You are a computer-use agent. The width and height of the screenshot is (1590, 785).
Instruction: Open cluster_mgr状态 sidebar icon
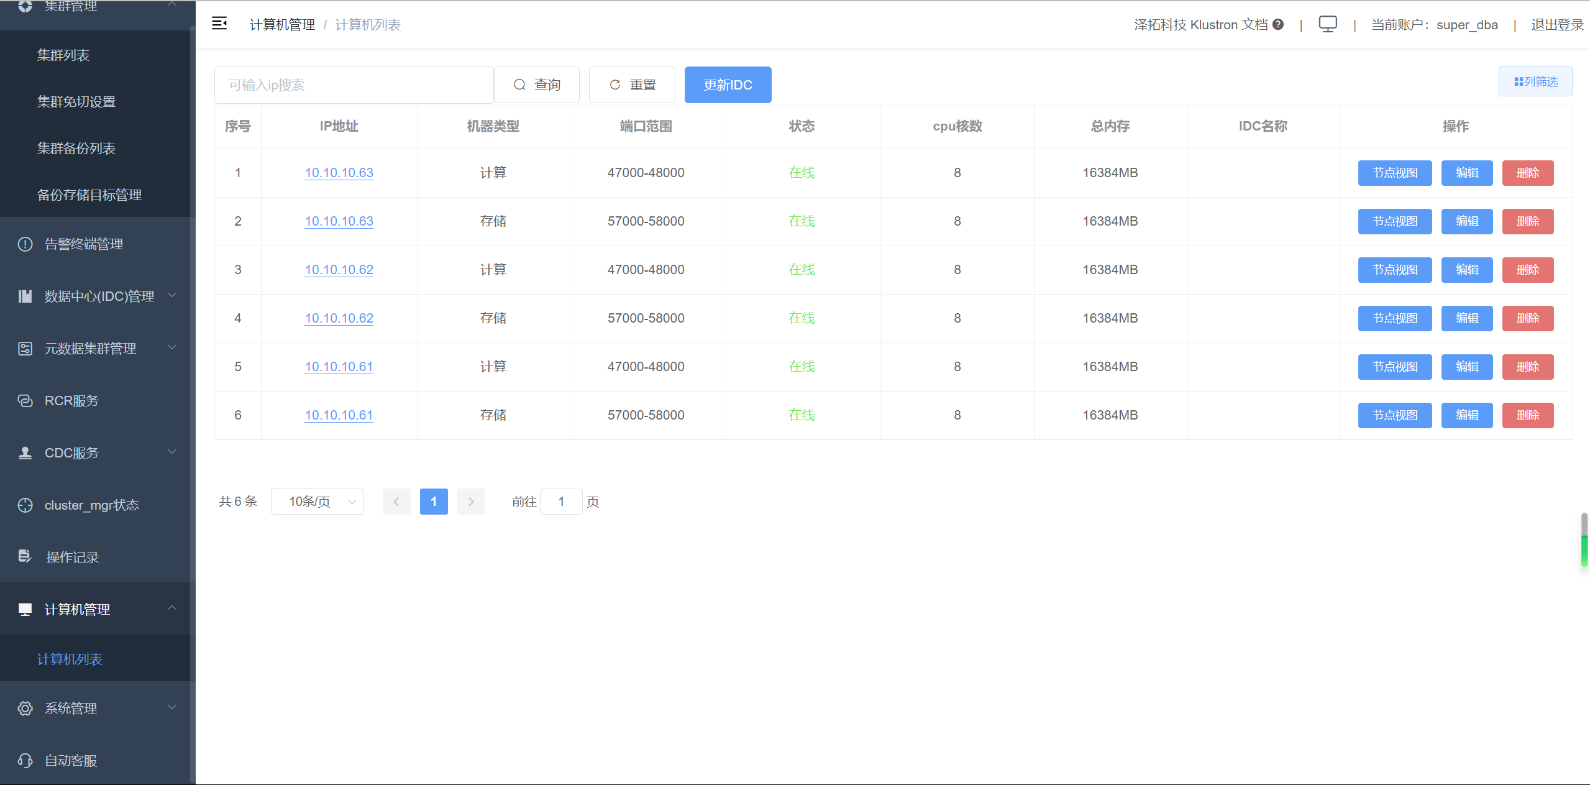click(25, 505)
